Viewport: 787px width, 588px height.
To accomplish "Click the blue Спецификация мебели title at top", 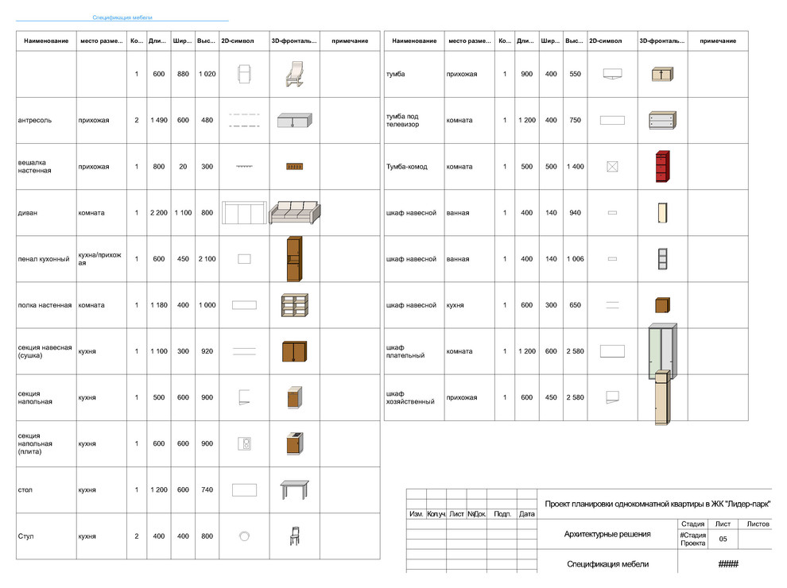I will click(x=122, y=17).
